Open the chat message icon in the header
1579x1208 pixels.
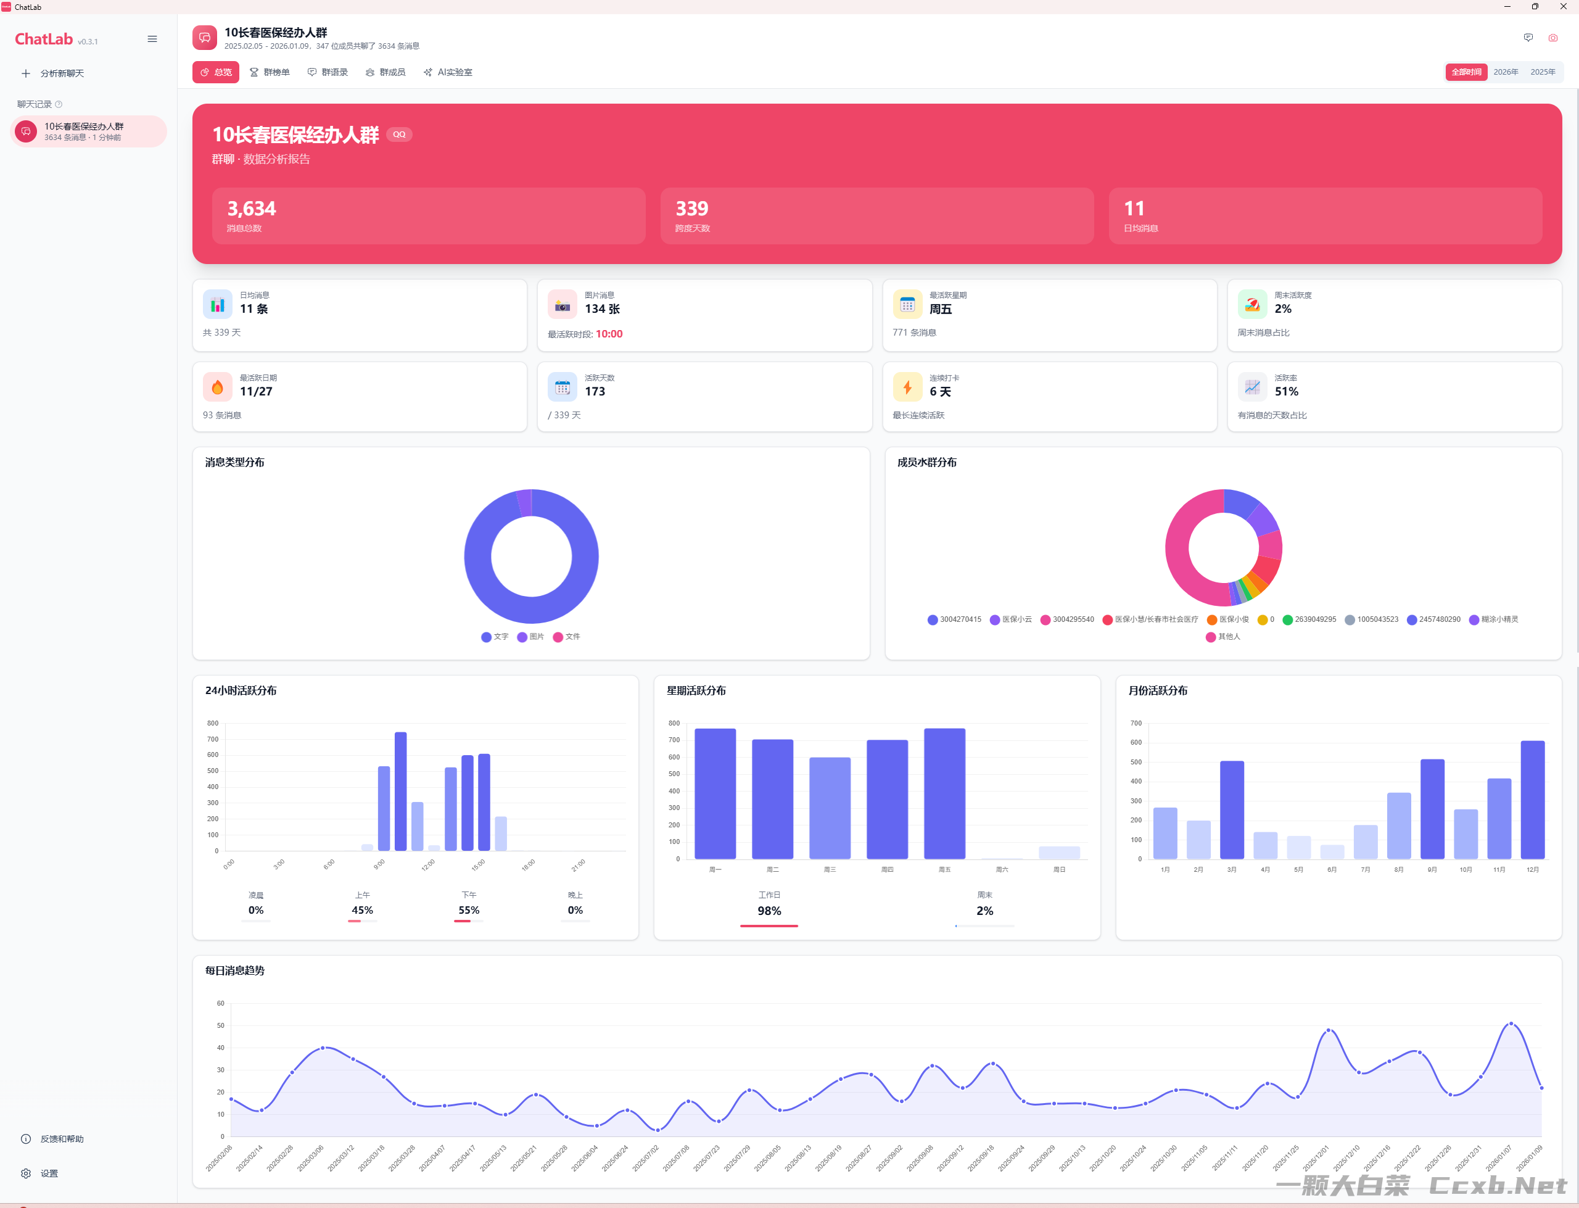coord(1528,38)
